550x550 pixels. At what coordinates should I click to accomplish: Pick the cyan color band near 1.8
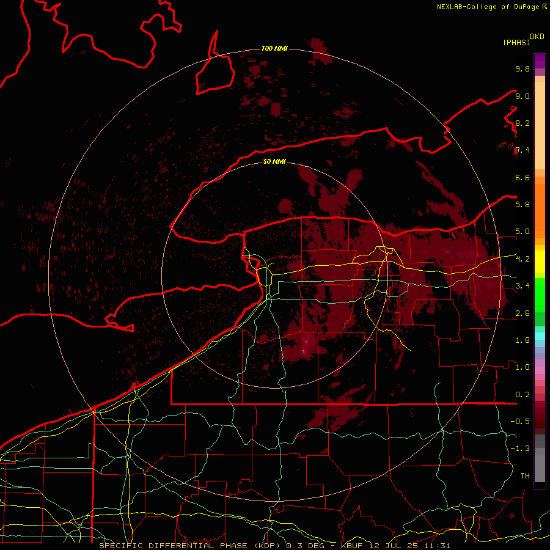click(540, 335)
